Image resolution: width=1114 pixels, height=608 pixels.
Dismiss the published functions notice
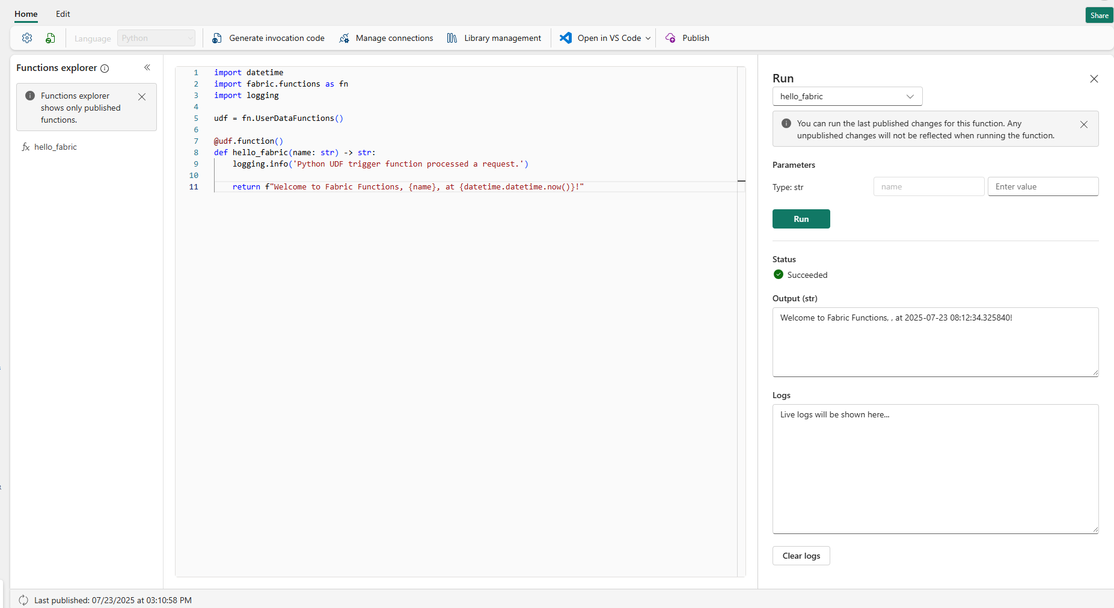pyautogui.click(x=142, y=97)
